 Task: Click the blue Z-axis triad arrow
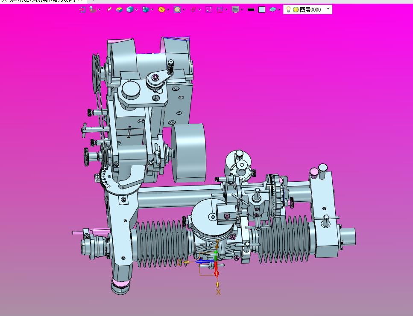coord(205,261)
